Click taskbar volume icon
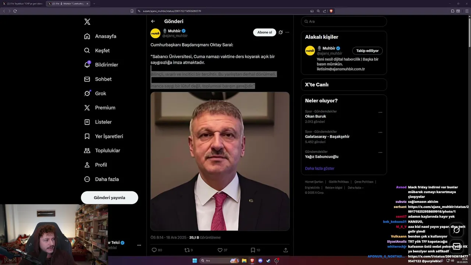 click(452, 261)
